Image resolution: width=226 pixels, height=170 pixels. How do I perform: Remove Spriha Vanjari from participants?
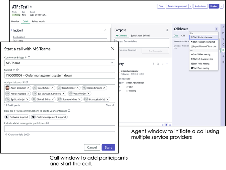coord(27,99)
